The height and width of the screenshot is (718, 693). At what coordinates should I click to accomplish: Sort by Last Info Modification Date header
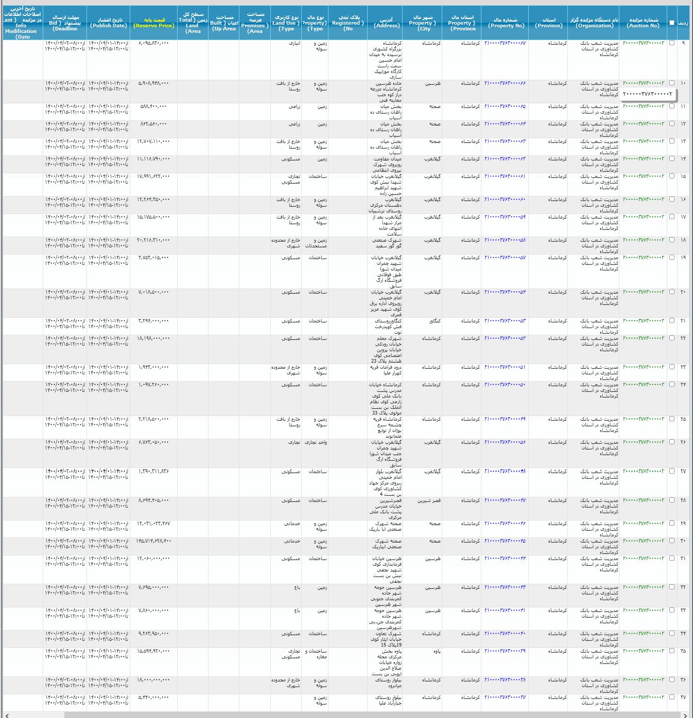(23, 23)
